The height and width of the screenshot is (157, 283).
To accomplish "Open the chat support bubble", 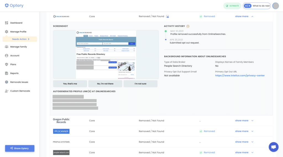I will tap(274, 147).
